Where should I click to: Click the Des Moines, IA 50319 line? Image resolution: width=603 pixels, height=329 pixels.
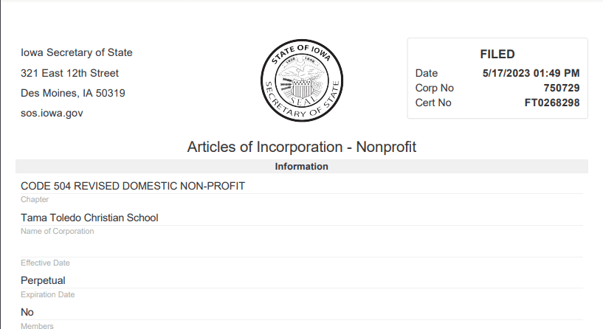coord(72,94)
